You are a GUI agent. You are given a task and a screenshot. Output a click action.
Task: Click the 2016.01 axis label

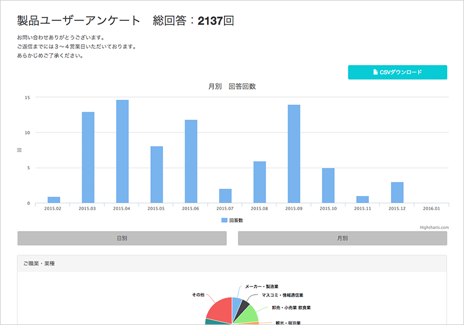(x=432, y=208)
